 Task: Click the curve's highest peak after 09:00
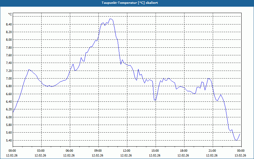tap(110, 19)
